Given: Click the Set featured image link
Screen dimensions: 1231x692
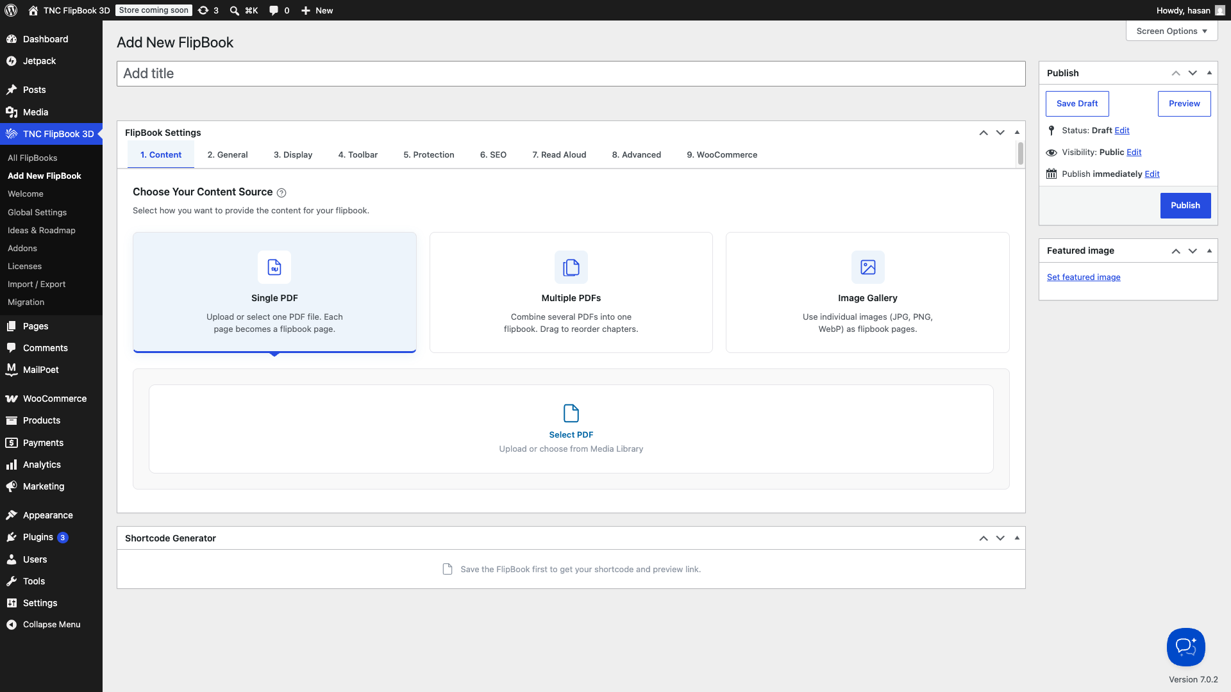Looking at the screenshot, I should pyautogui.click(x=1084, y=277).
